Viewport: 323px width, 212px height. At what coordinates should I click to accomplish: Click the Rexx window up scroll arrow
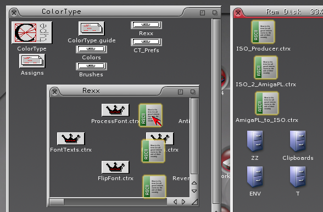194,183
